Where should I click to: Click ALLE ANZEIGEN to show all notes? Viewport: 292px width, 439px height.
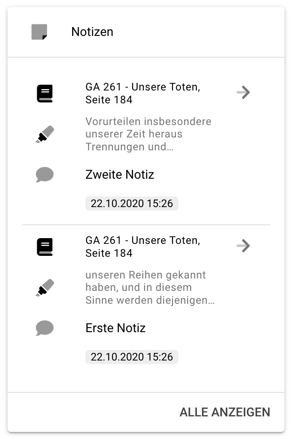(x=225, y=412)
